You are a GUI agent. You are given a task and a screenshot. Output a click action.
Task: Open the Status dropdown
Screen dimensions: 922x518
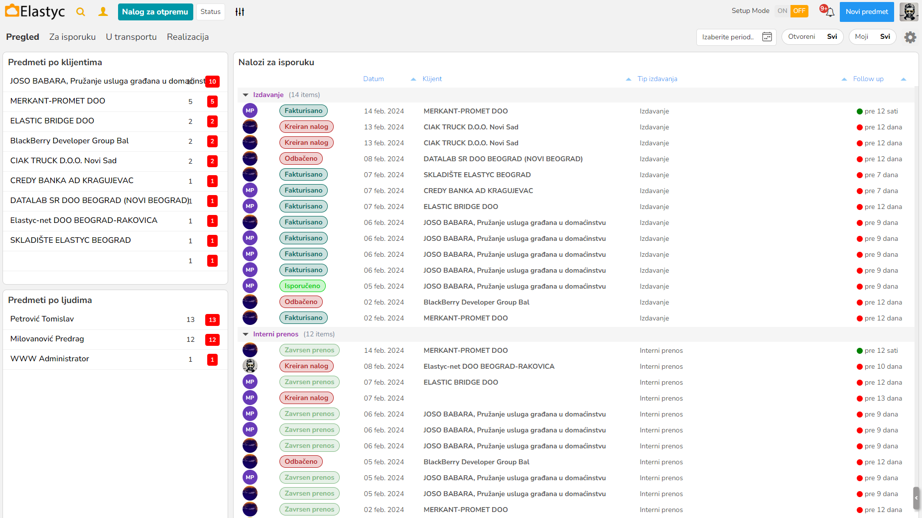[210, 12]
